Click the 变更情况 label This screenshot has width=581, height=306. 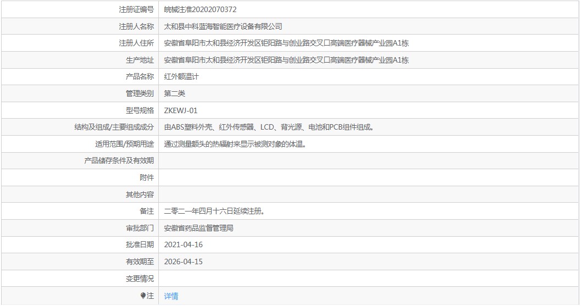[140, 279]
